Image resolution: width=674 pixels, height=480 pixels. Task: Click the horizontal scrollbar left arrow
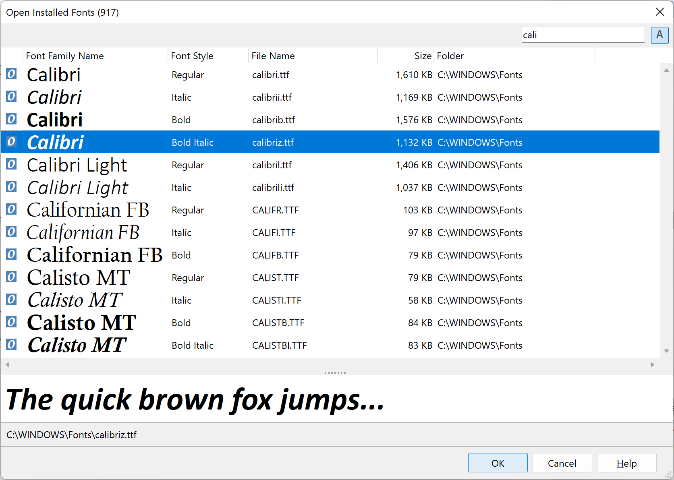(7, 364)
